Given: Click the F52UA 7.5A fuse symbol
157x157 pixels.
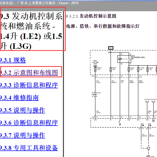Looking at the screenshot, I should (95, 69).
